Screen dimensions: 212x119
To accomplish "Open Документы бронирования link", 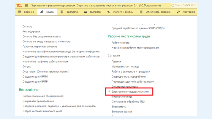I will [38, 101].
